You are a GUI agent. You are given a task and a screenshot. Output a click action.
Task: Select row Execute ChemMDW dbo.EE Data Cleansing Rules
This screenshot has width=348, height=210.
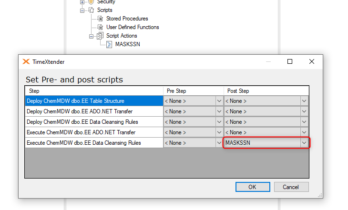click(94, 143)
